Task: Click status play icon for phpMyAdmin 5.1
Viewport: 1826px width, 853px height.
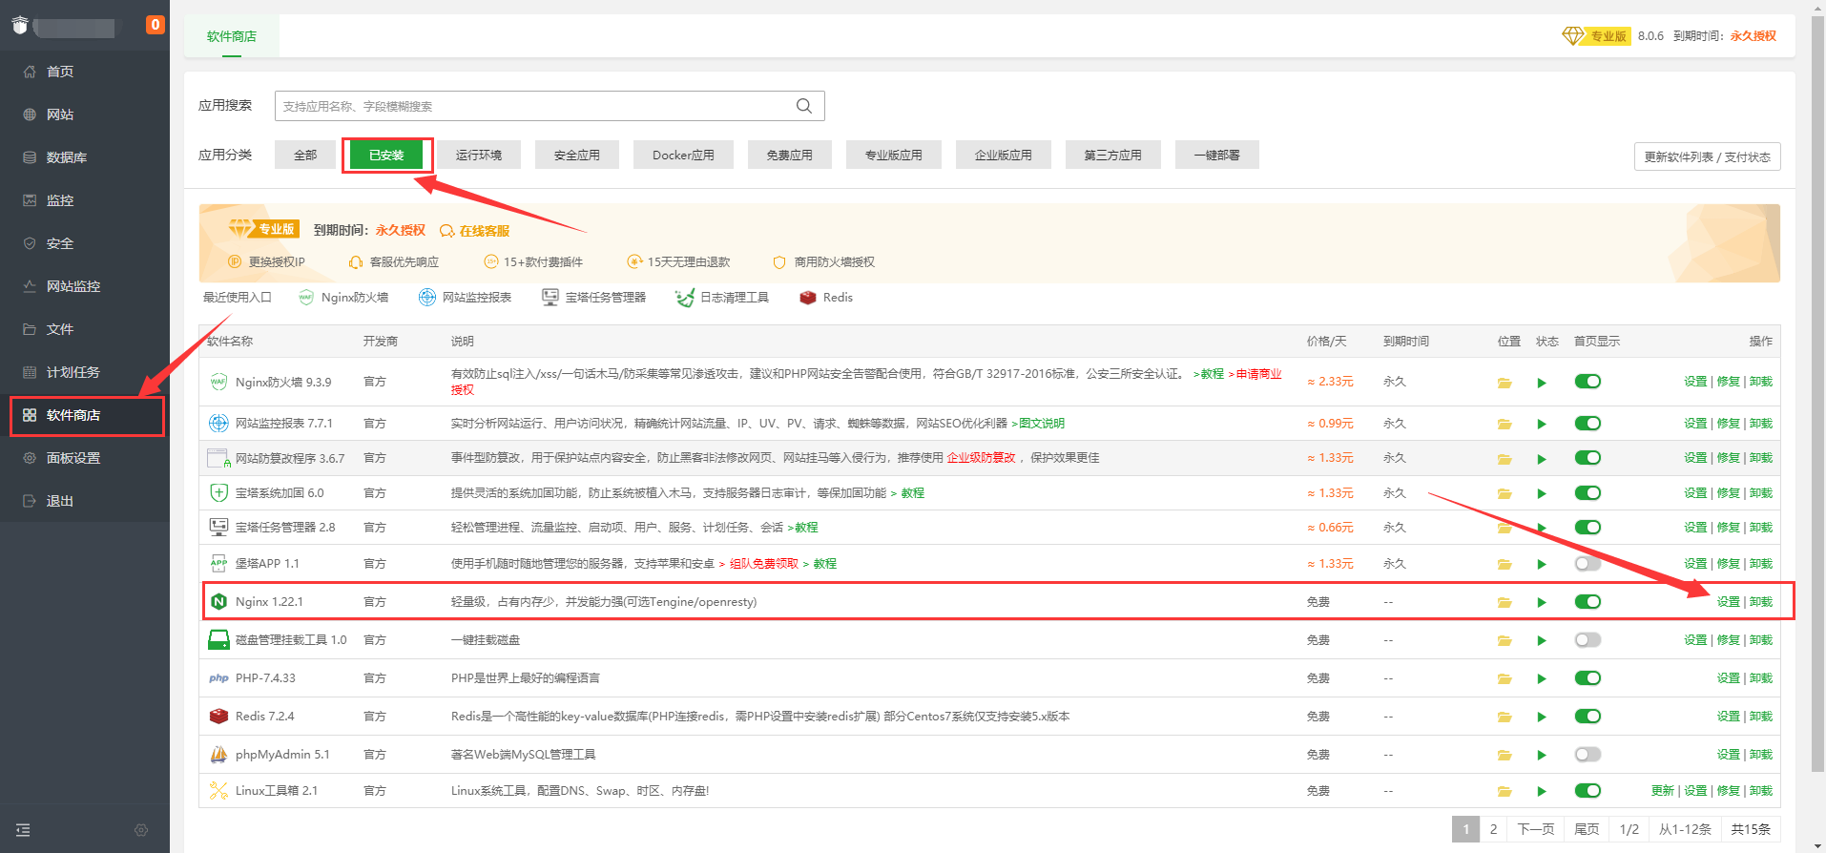Action: click(x=1542, y=756)
